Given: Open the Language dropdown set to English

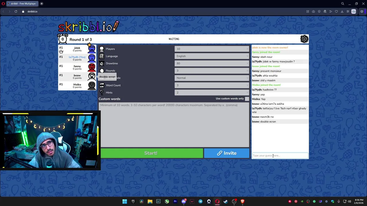Looking at the screenshot, I should tap(212, 56).
